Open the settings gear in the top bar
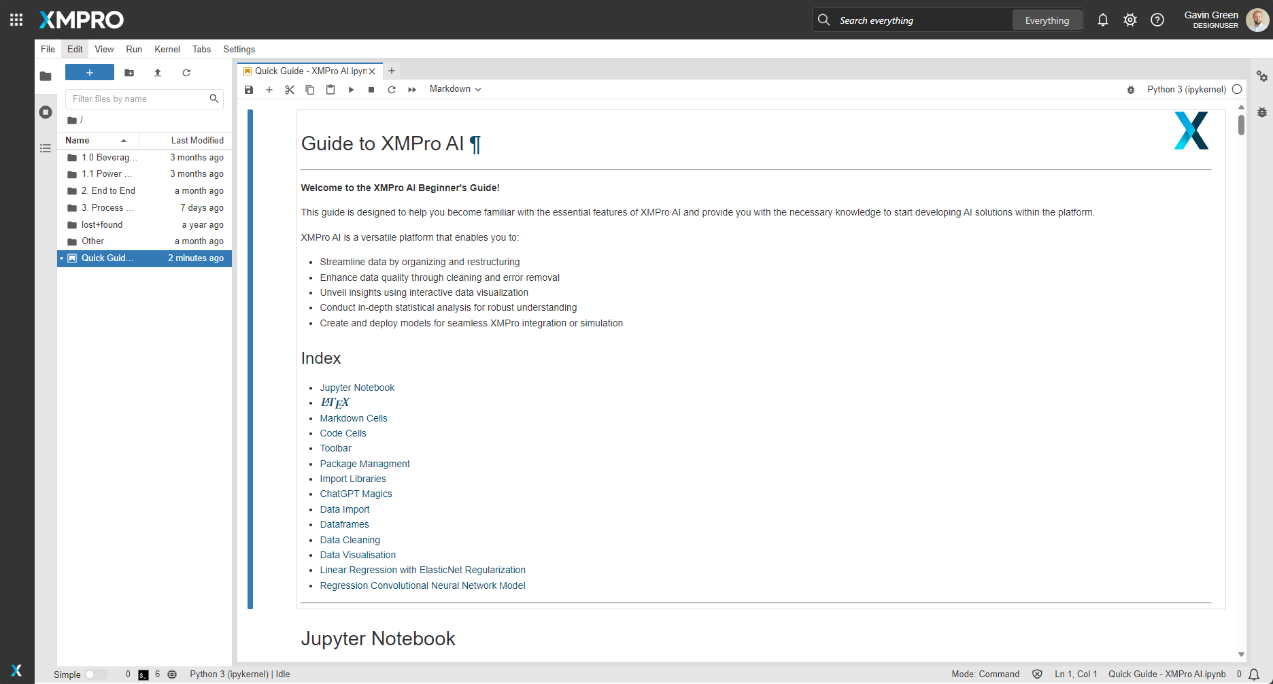The height and width of the screenshot is (684, 1273). click(1130, 20)
